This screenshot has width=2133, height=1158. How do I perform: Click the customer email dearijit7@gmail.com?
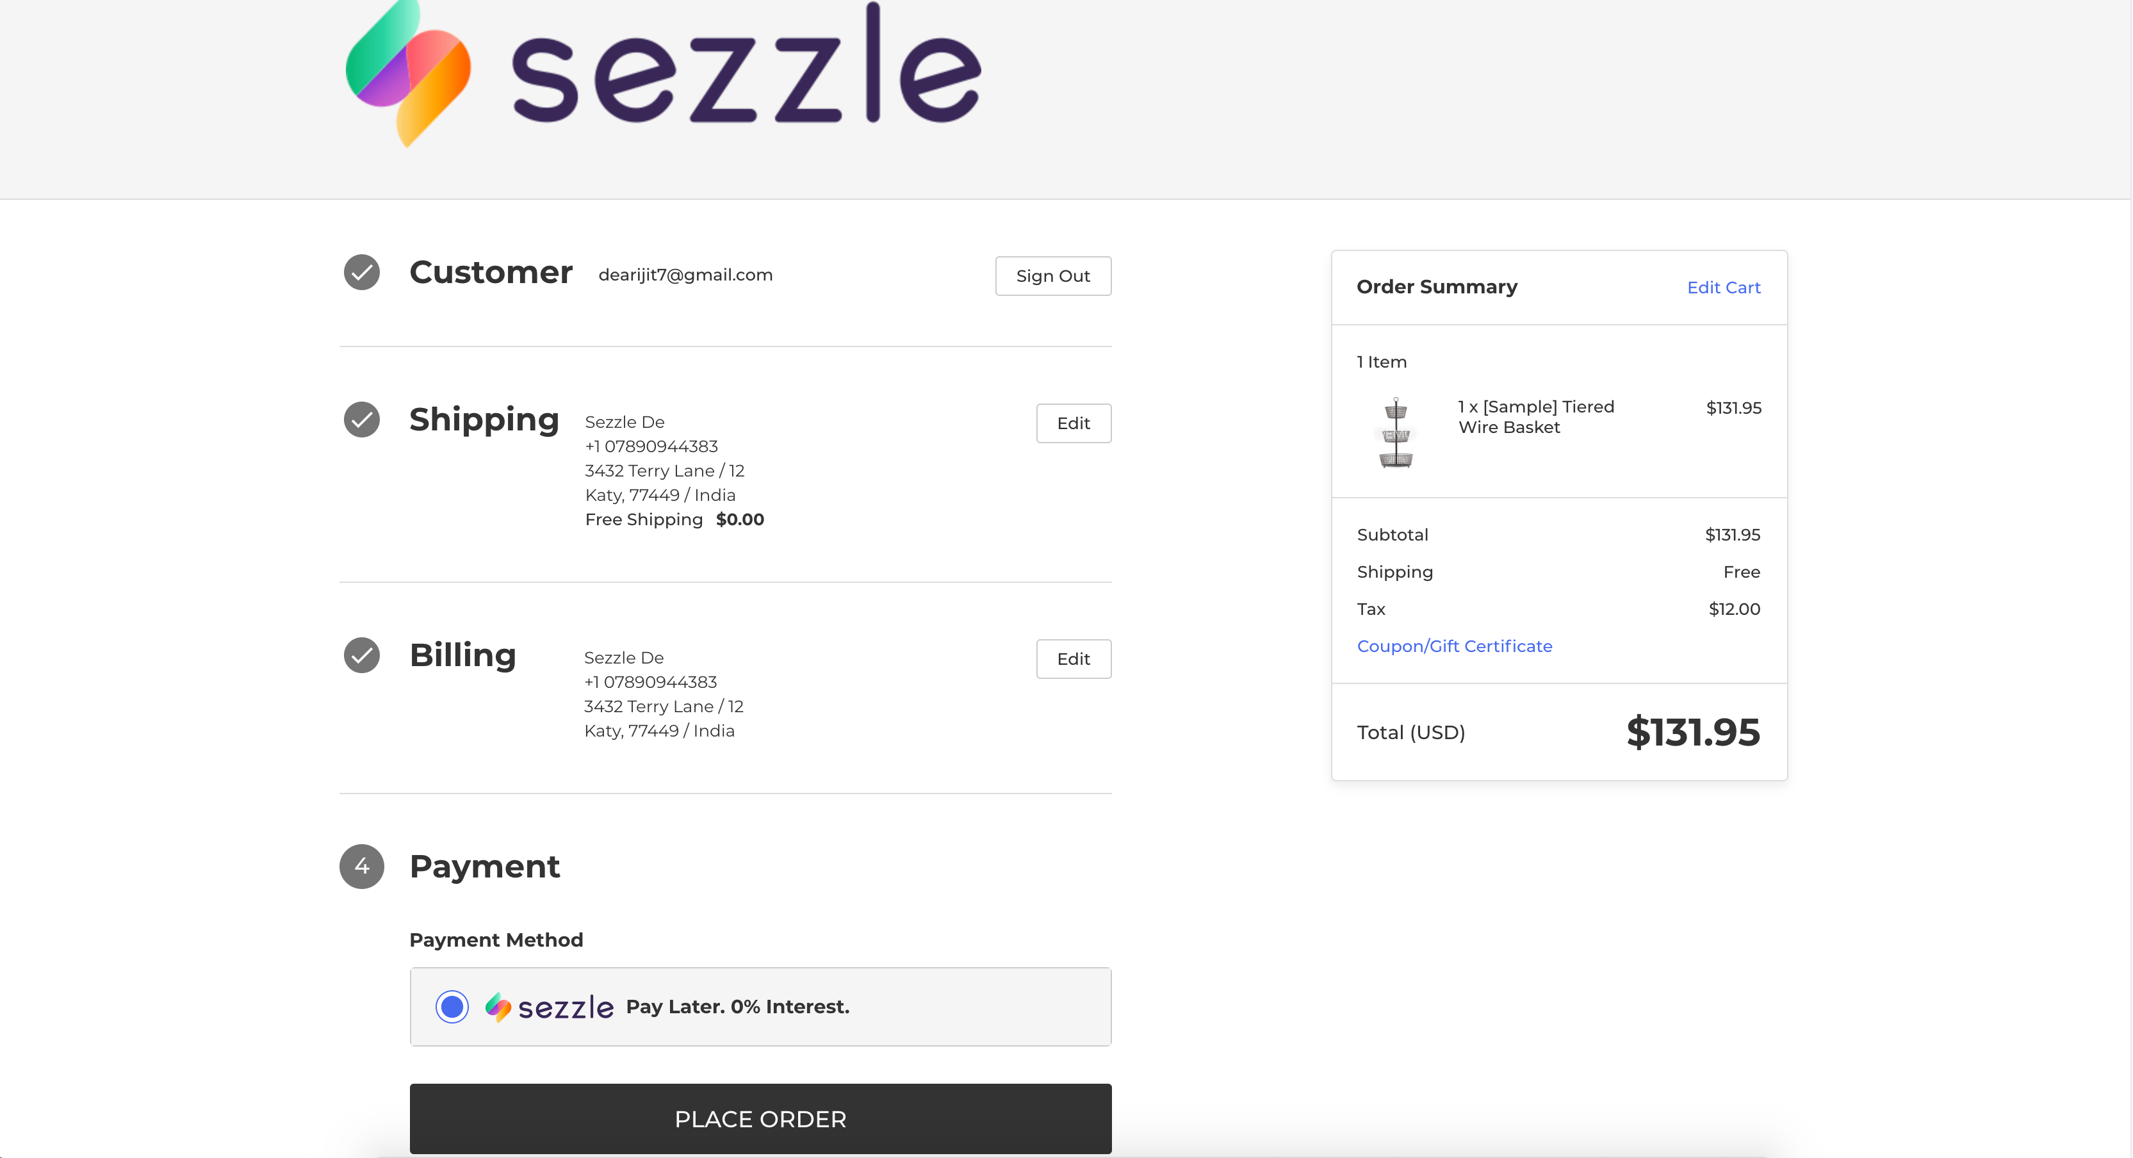pos(685,275)
